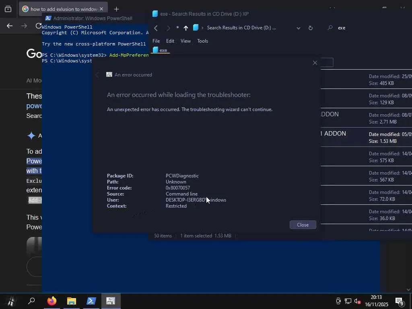Open the View menu in Explorer window
Viewport: 412px width, 309px height.
185,41
